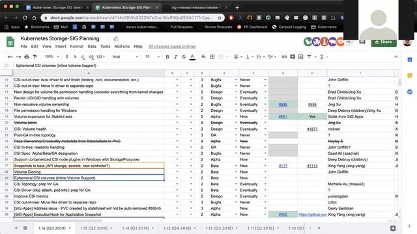Open the Bugfix dropdown arrow in row 13
417x234 pixels.
(236, 79)
